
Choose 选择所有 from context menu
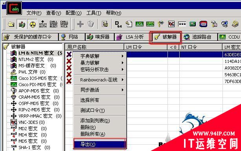(100, 100)
